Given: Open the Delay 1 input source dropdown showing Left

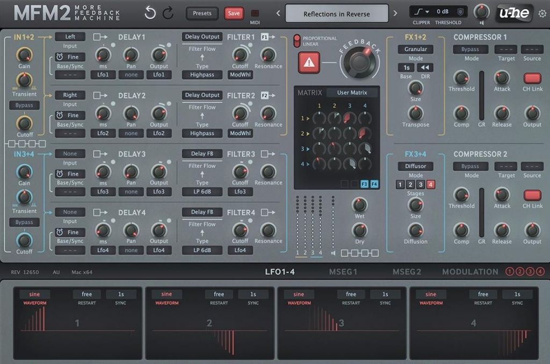Looking at the screenshot, I should click(x=70, y=37).
